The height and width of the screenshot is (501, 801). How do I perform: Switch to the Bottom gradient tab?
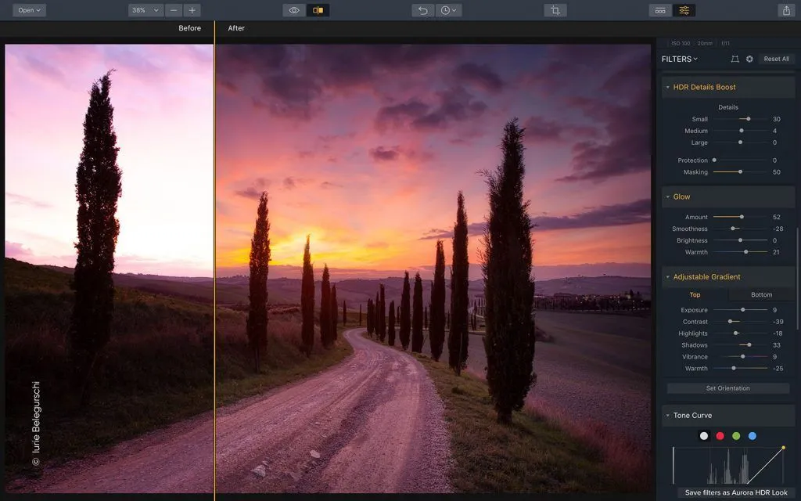(760, 294)
